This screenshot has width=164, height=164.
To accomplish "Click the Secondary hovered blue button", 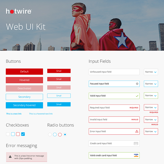I will (x=24, y=105).
